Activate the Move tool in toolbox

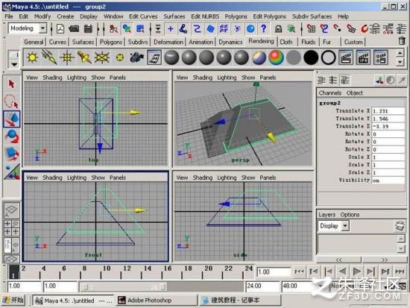click(11, 119)
